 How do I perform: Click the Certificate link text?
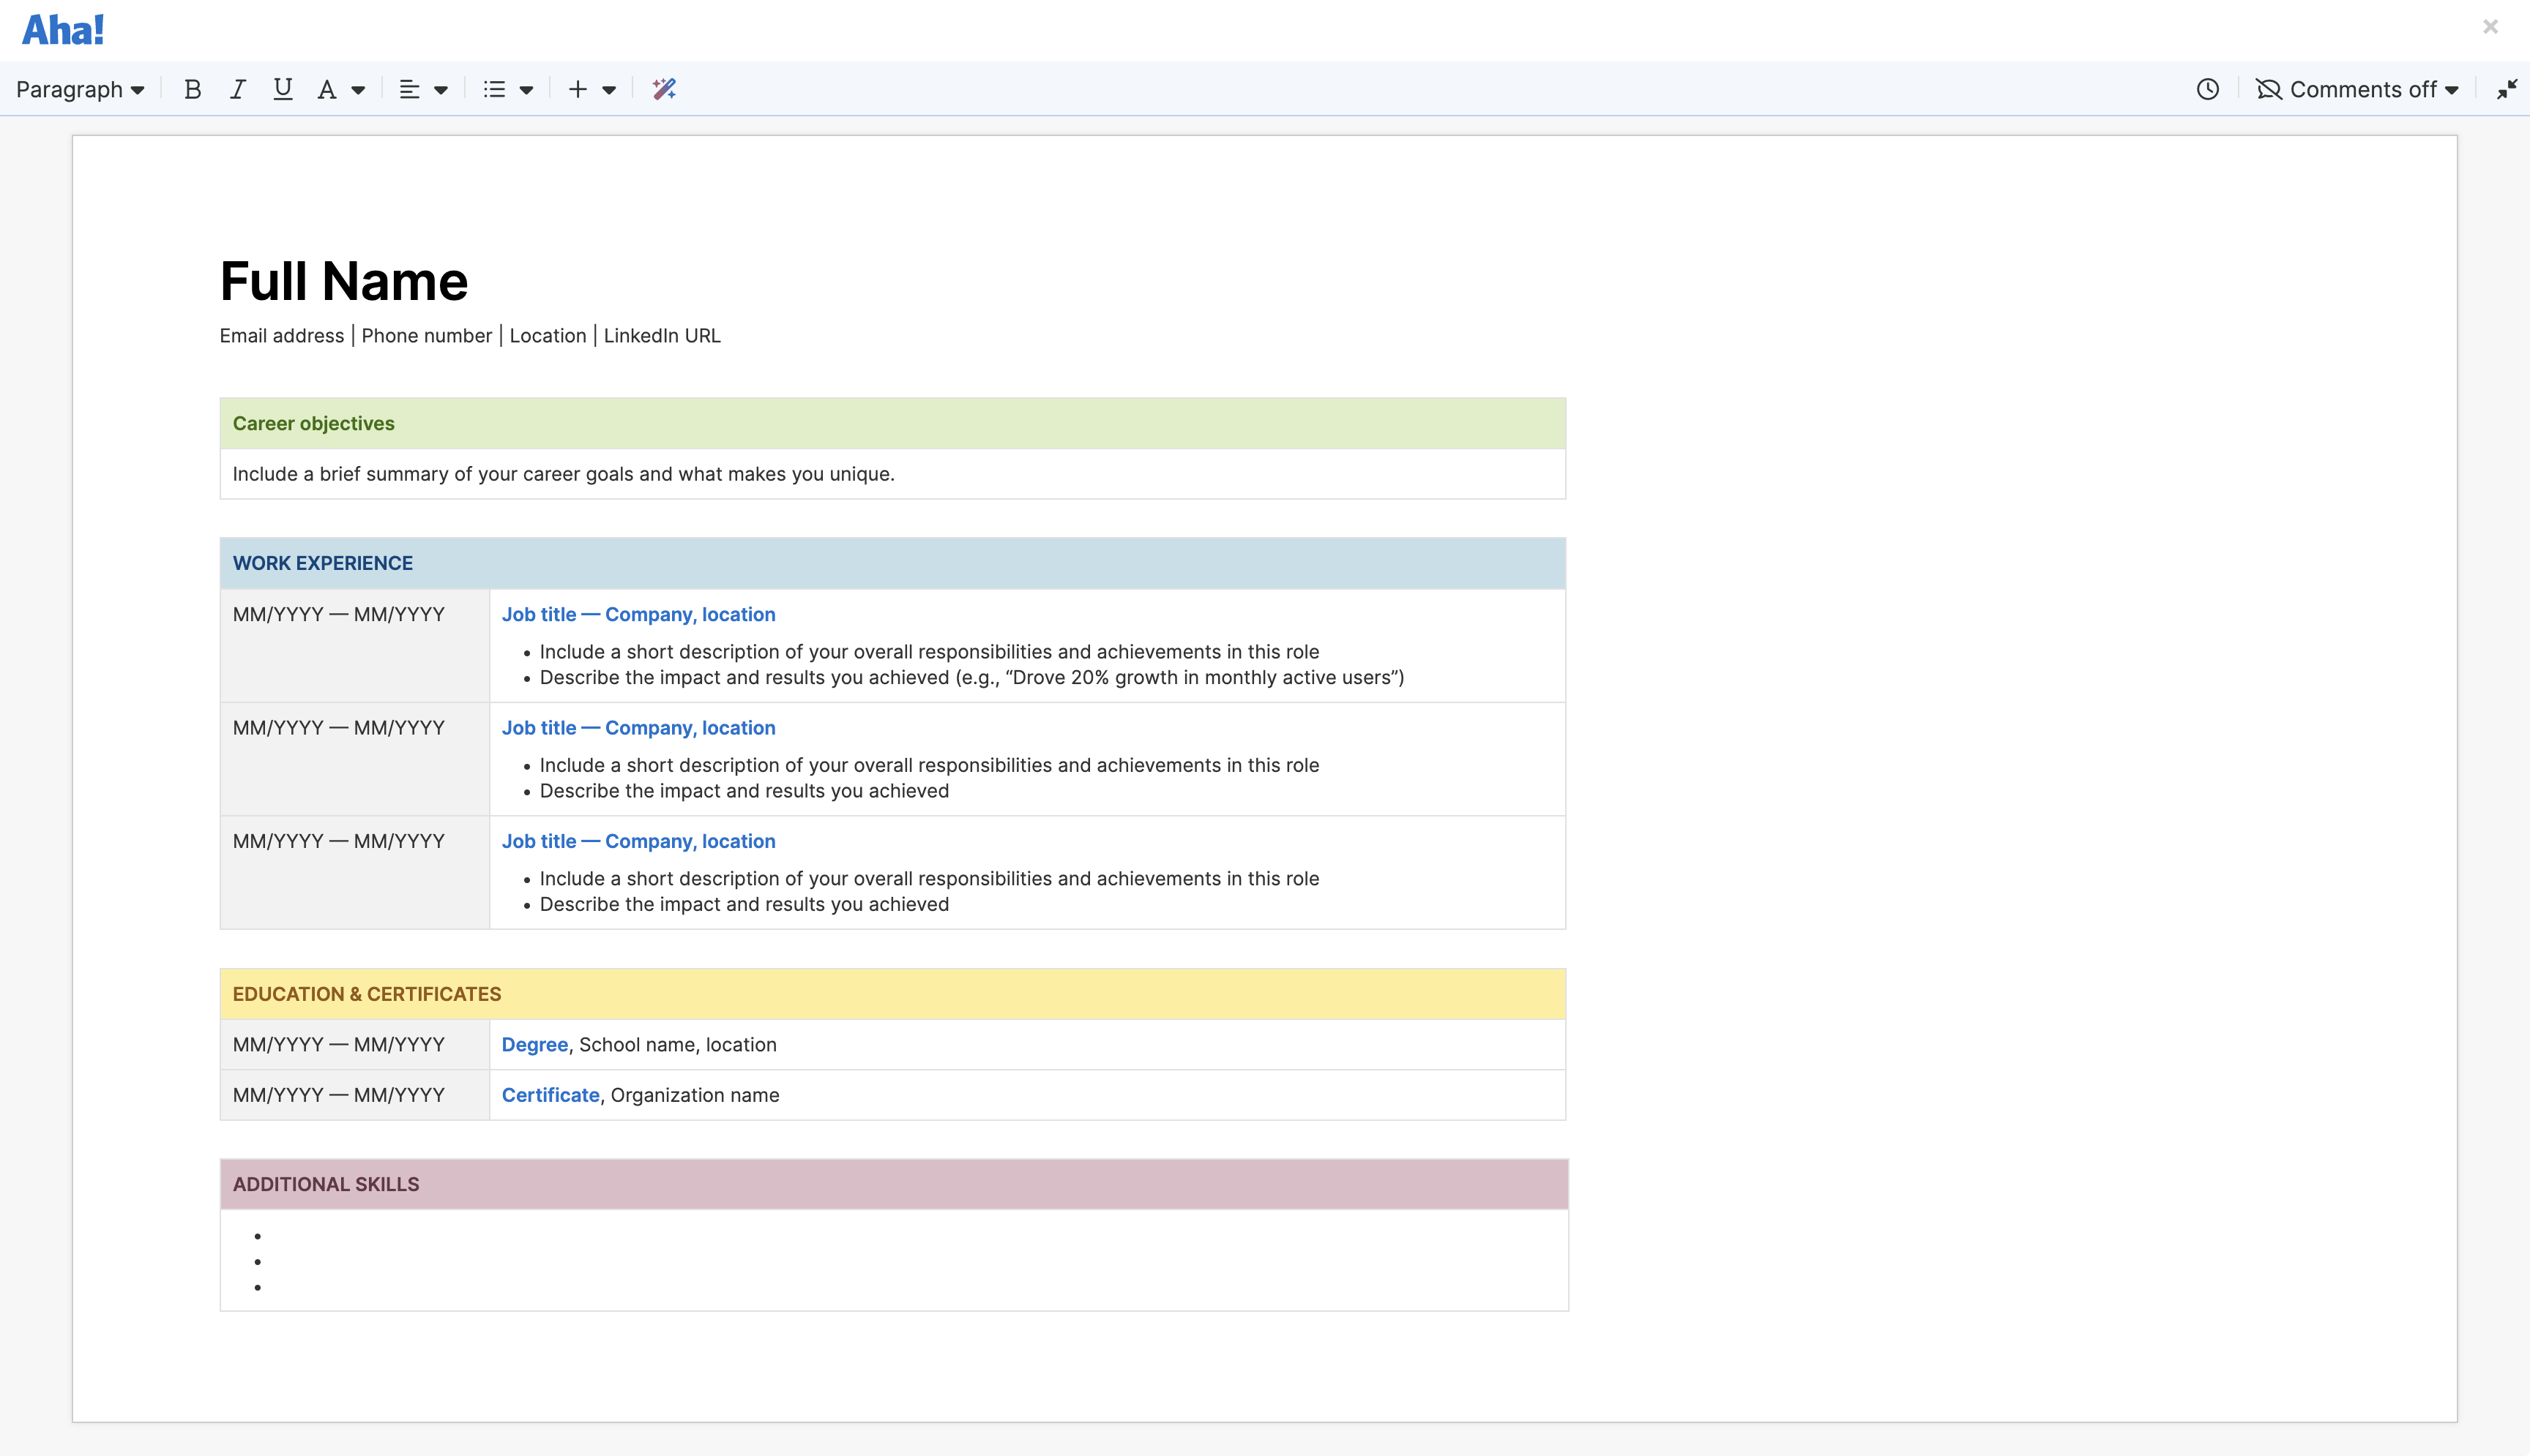(551, 1095)
